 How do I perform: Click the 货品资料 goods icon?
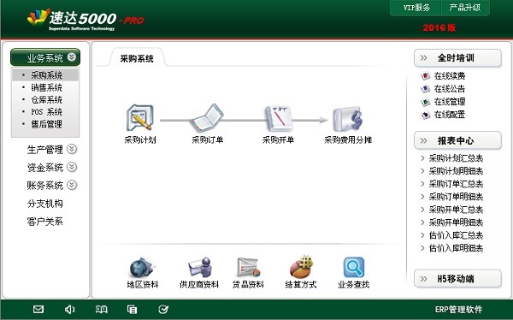click(248, 267)
